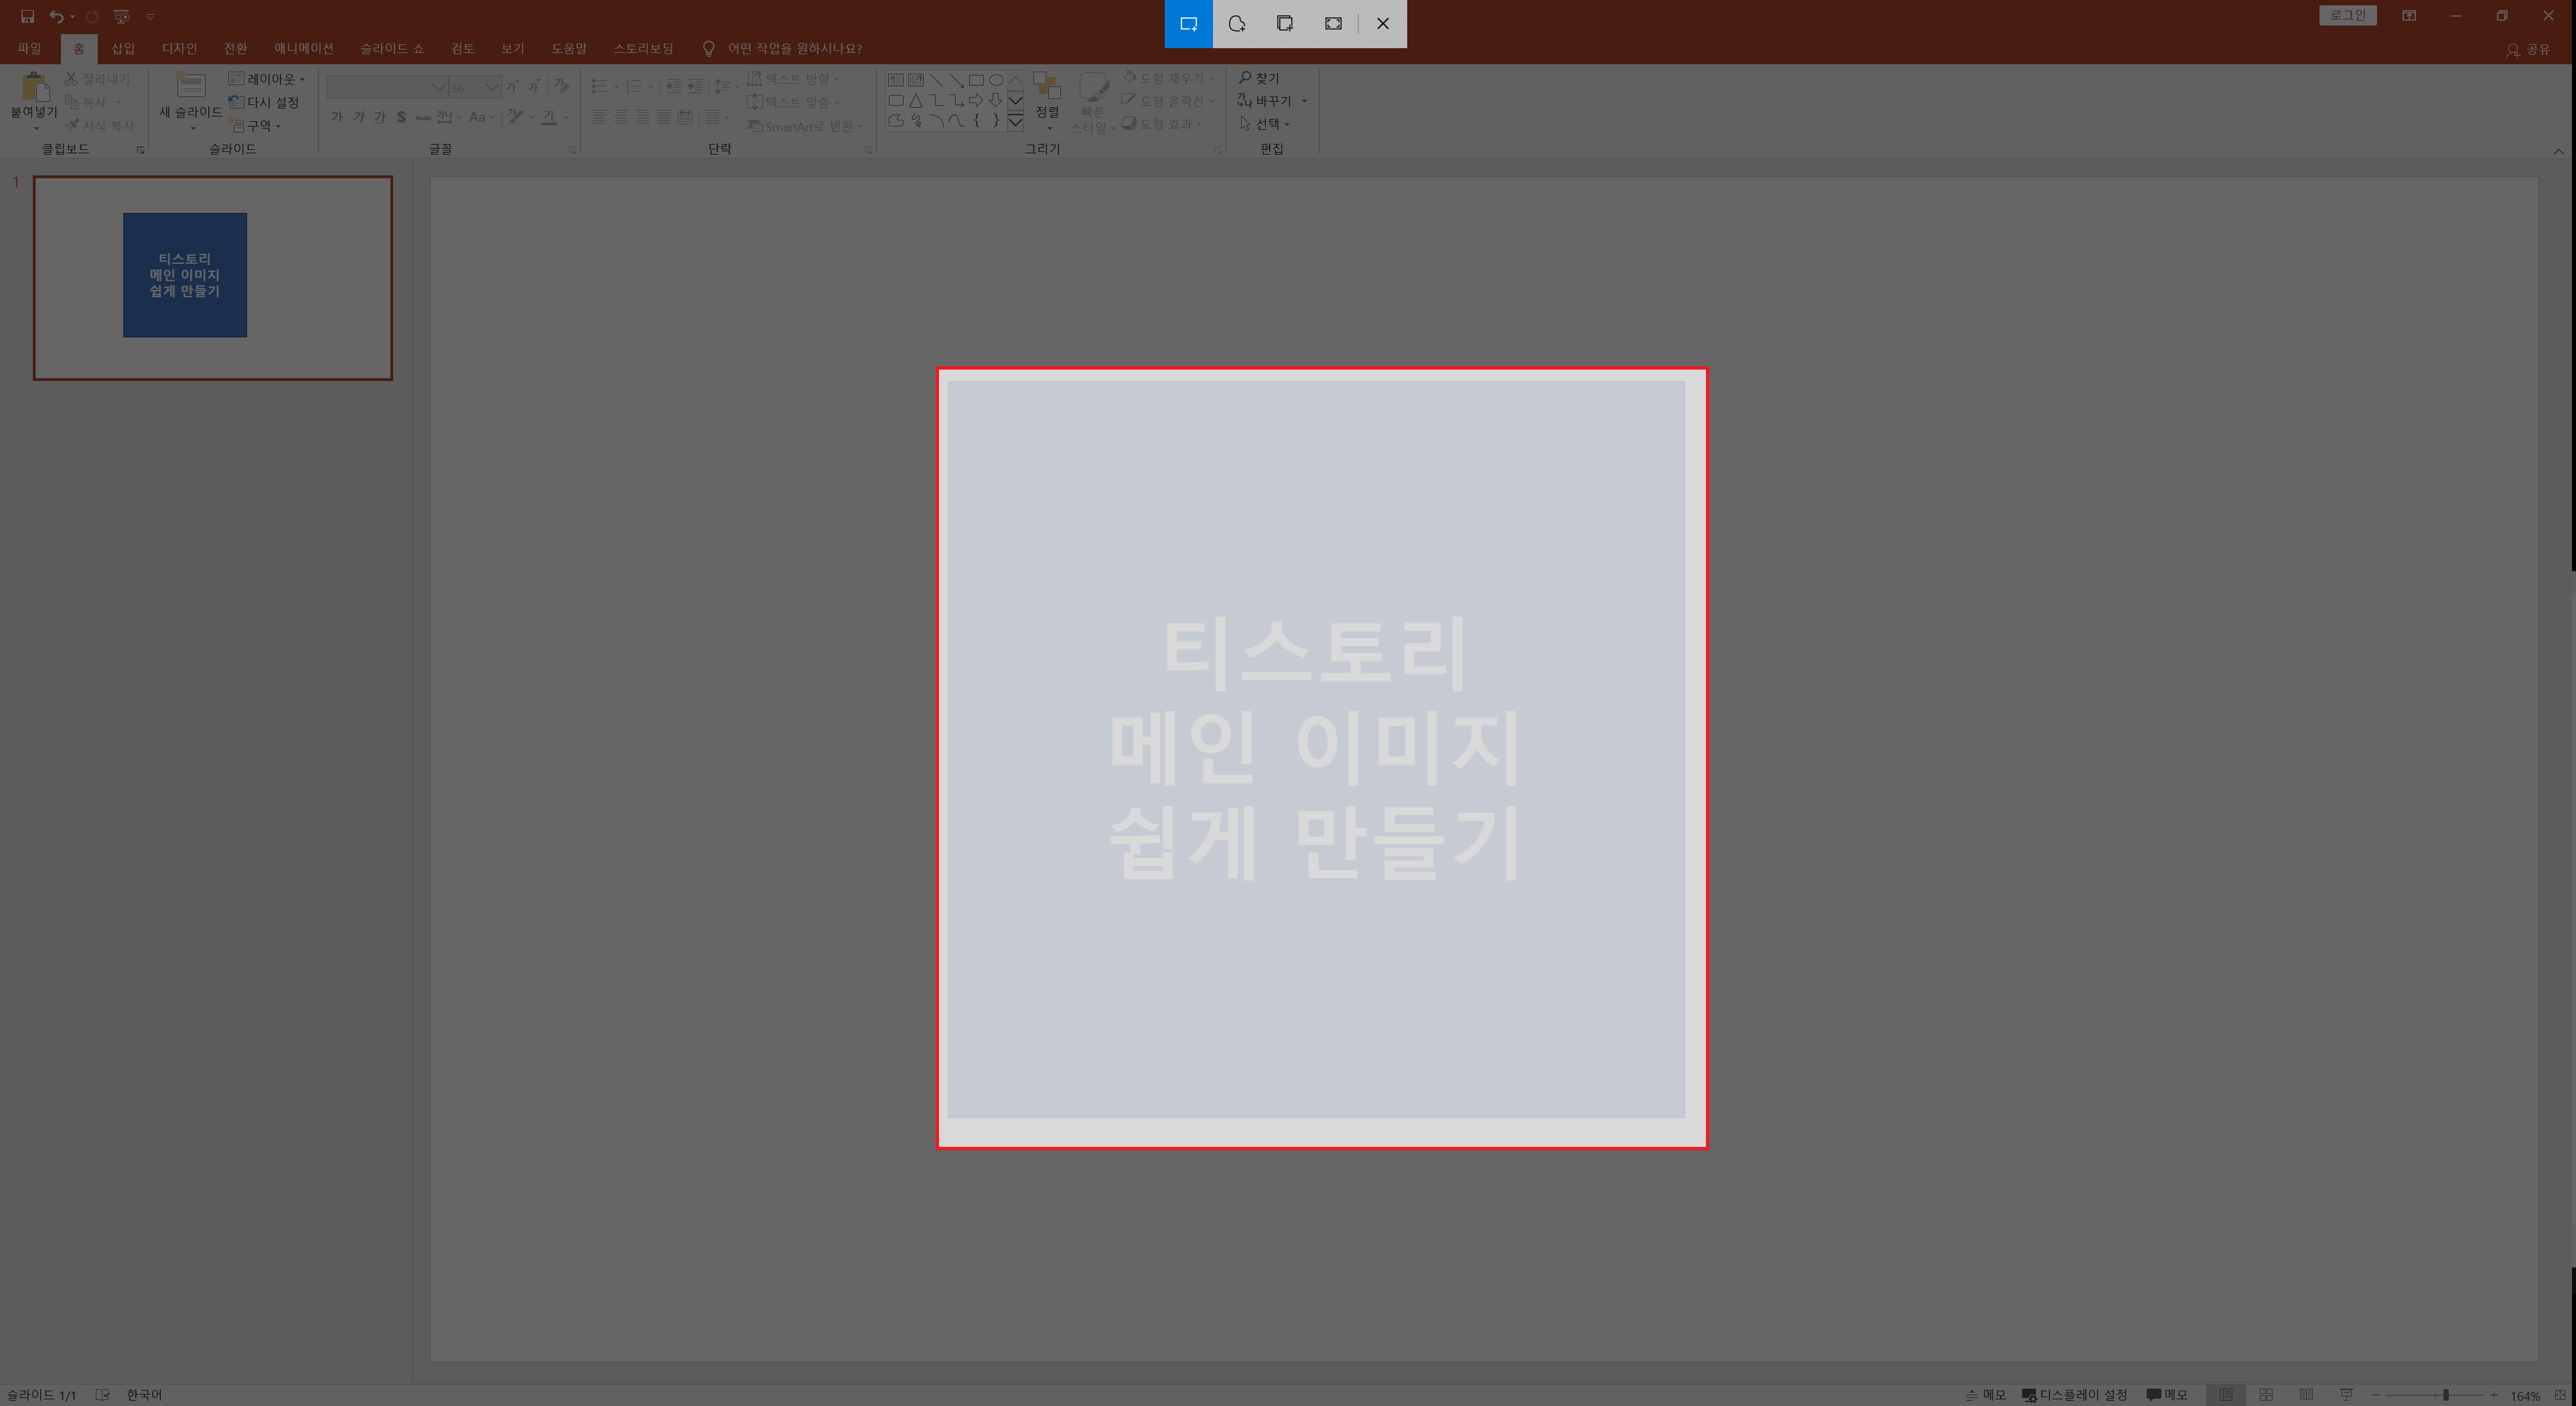Click the Undo arrow icon
This screenshot has width=2576, height=1406.
click(56, 16)
